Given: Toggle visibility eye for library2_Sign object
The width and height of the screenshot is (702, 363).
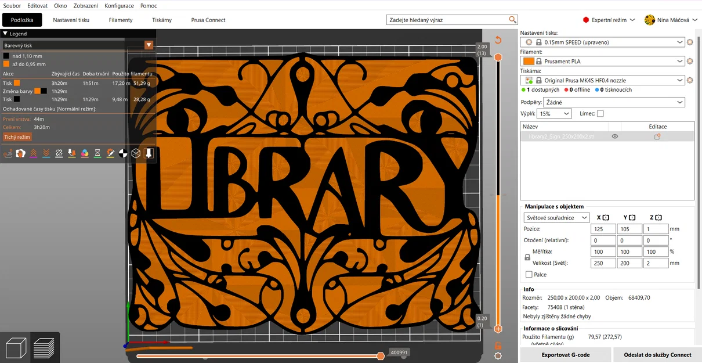Looking at the screenshot, I should 614,136.
